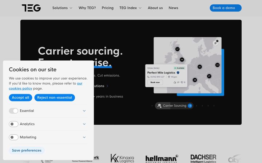Go to the Pricing page
Image resolution: width=262 pixels, height=163 pixels.
coord(107,8)
